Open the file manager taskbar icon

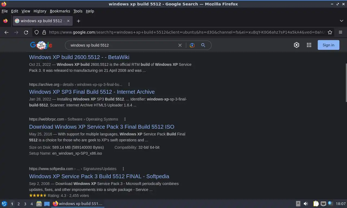point(39,204)
